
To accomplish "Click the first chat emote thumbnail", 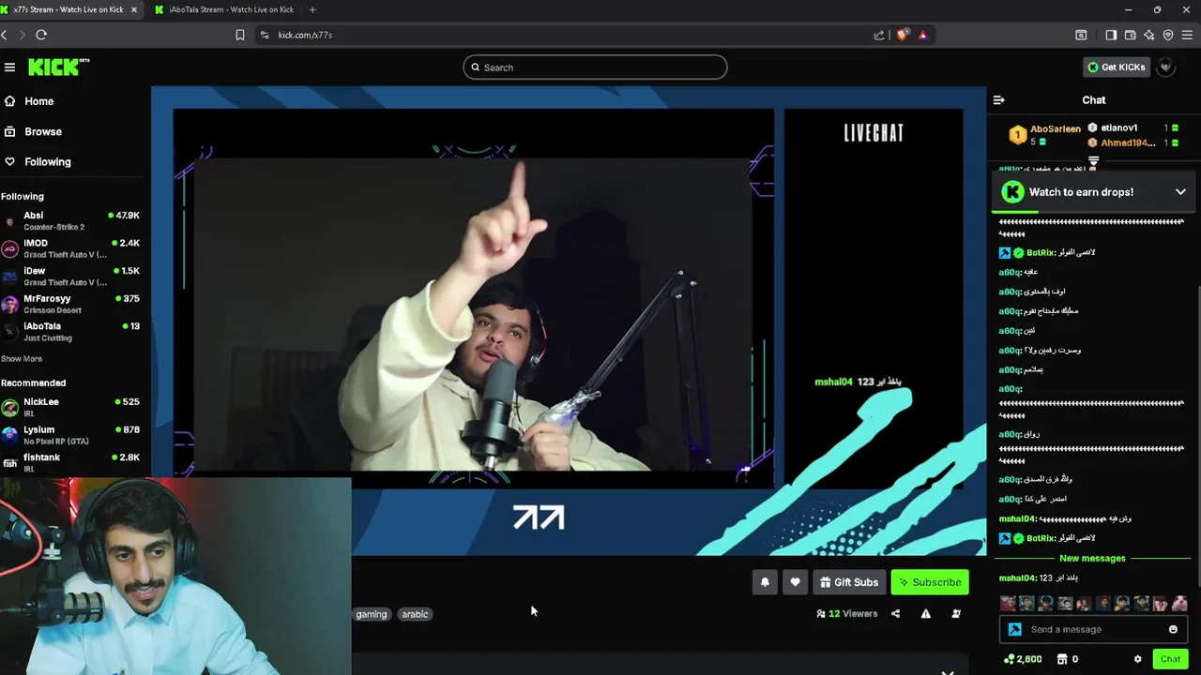I will pyautogui.click(x=1008, y=604).
